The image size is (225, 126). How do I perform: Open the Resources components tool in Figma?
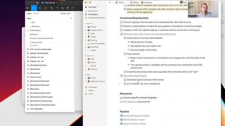point(63,8)
